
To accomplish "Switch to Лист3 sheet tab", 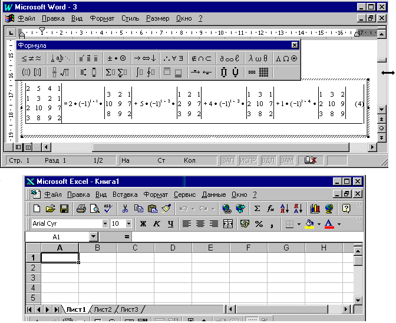I will [x=129, y=309].
